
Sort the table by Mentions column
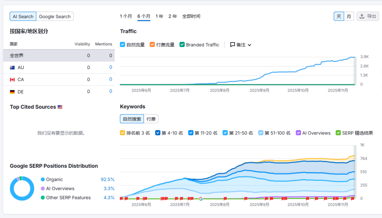tap(103, 44)
